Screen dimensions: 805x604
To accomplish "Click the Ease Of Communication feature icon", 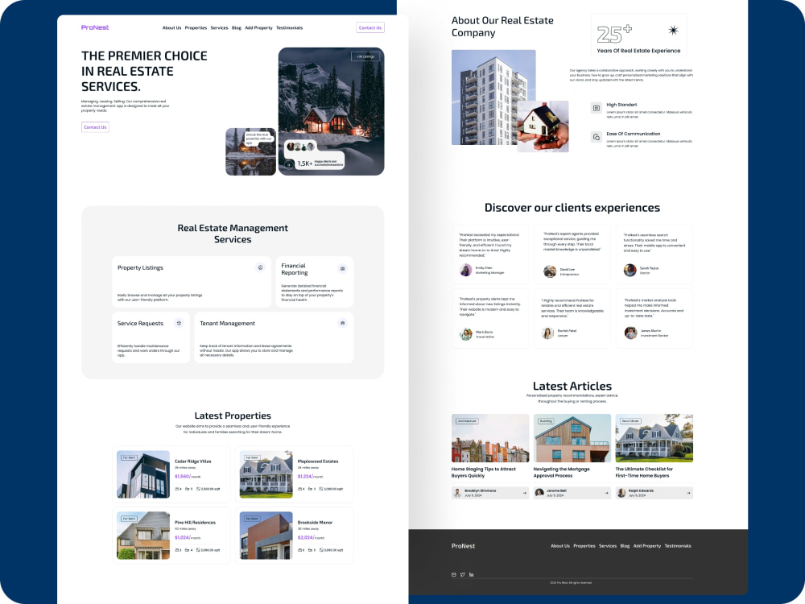I will coord(596,137).
